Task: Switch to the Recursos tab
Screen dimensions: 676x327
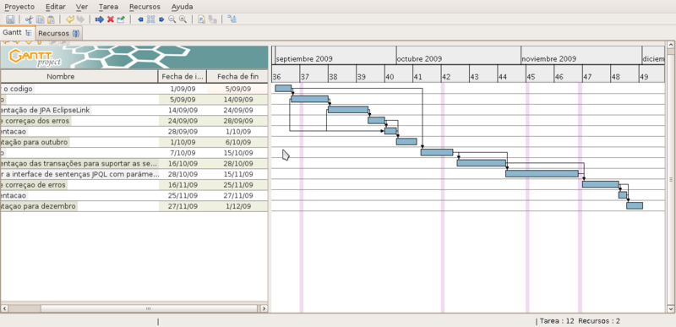Action: click(x=59, y=33)
